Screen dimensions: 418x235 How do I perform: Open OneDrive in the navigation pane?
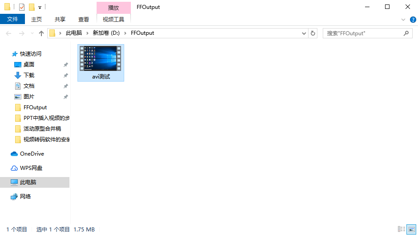(32, 154)
